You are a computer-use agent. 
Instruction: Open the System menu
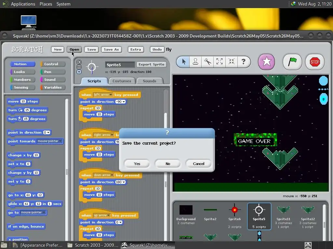coord(63,4)
